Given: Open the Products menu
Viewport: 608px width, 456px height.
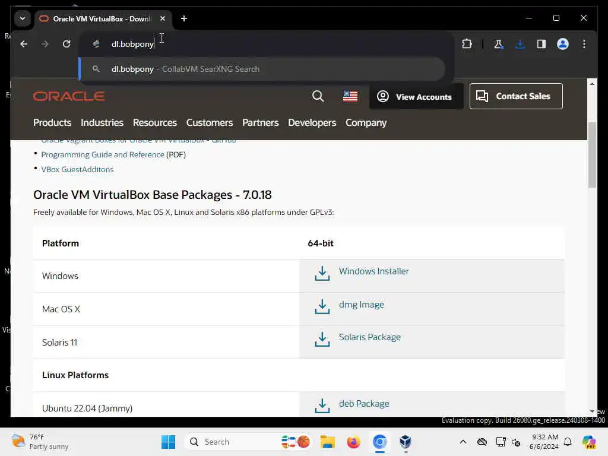Looking at the screenshot, I should point(52,122).
